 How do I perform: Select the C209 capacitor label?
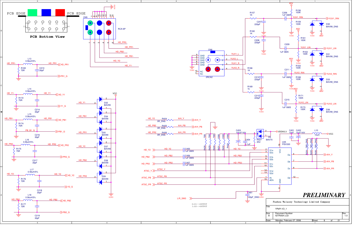click(287, 44)
